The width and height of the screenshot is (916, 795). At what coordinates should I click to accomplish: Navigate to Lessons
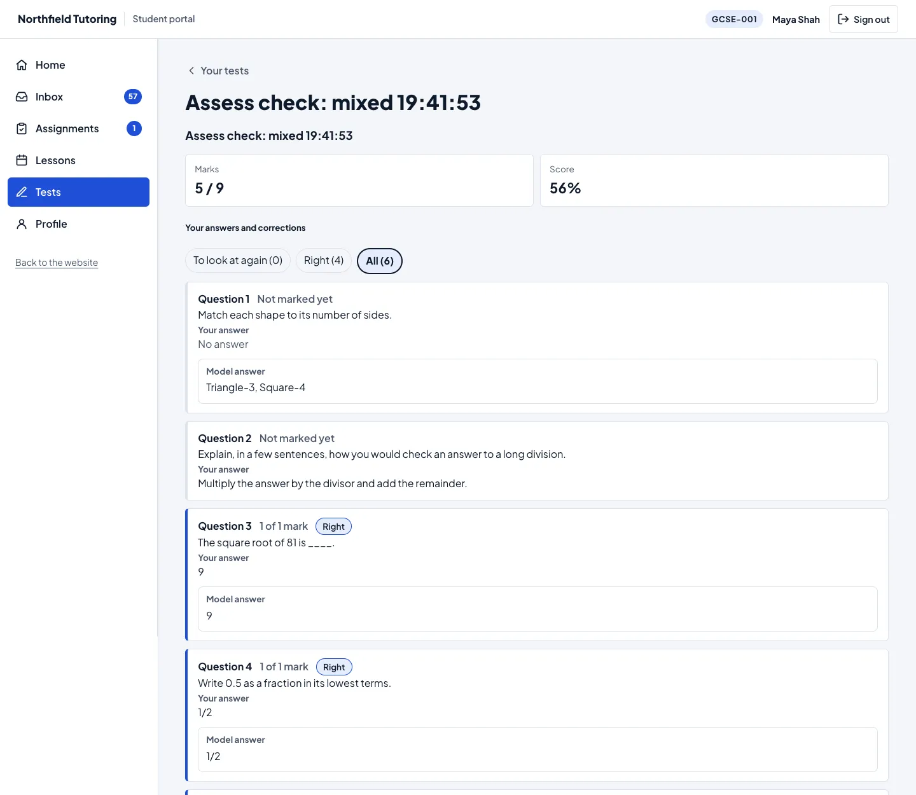(x=78, y=160)
